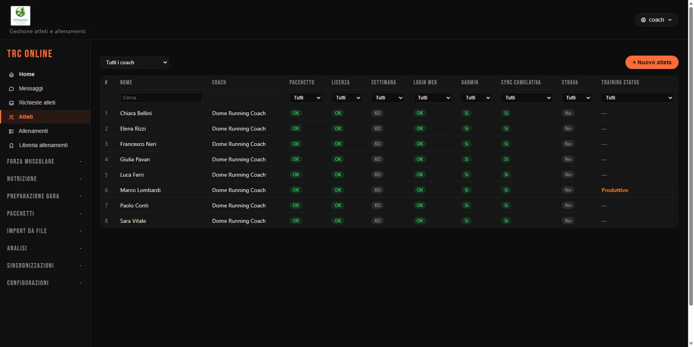
Task: Open the Pacchetto filter dropdown
Action: coord(306,98)
